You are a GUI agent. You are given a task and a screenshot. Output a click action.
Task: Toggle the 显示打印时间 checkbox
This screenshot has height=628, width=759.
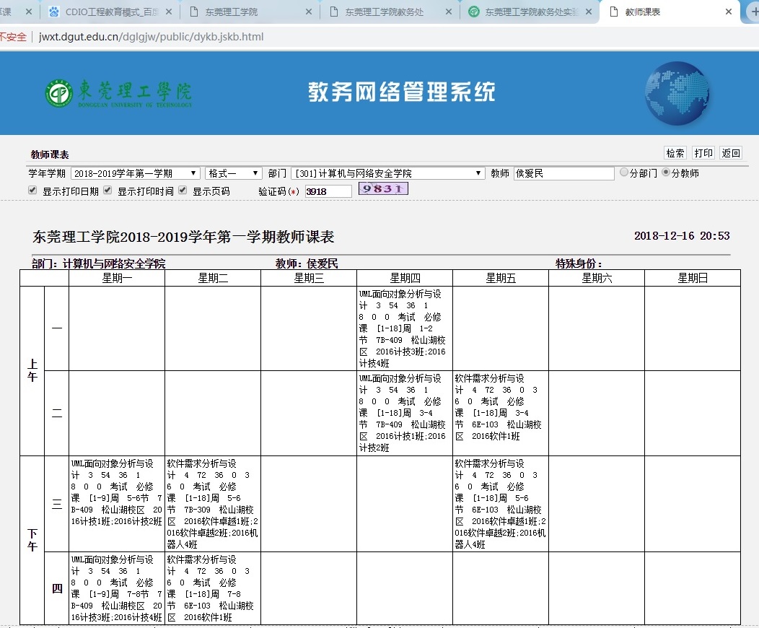[x=108, y=190]
